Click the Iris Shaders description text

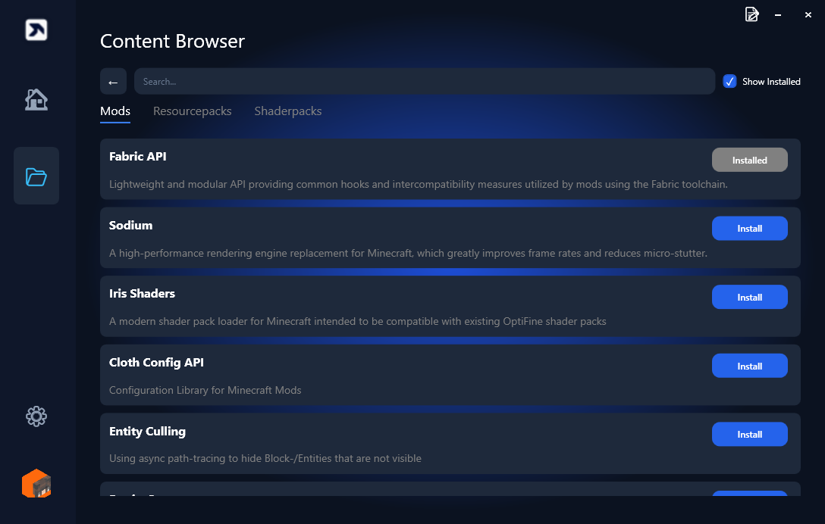(358, 322)
